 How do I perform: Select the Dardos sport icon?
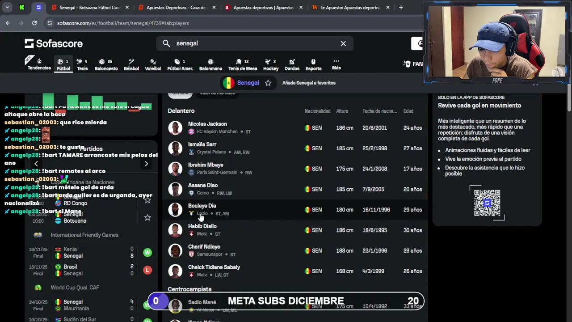[292, 64]
